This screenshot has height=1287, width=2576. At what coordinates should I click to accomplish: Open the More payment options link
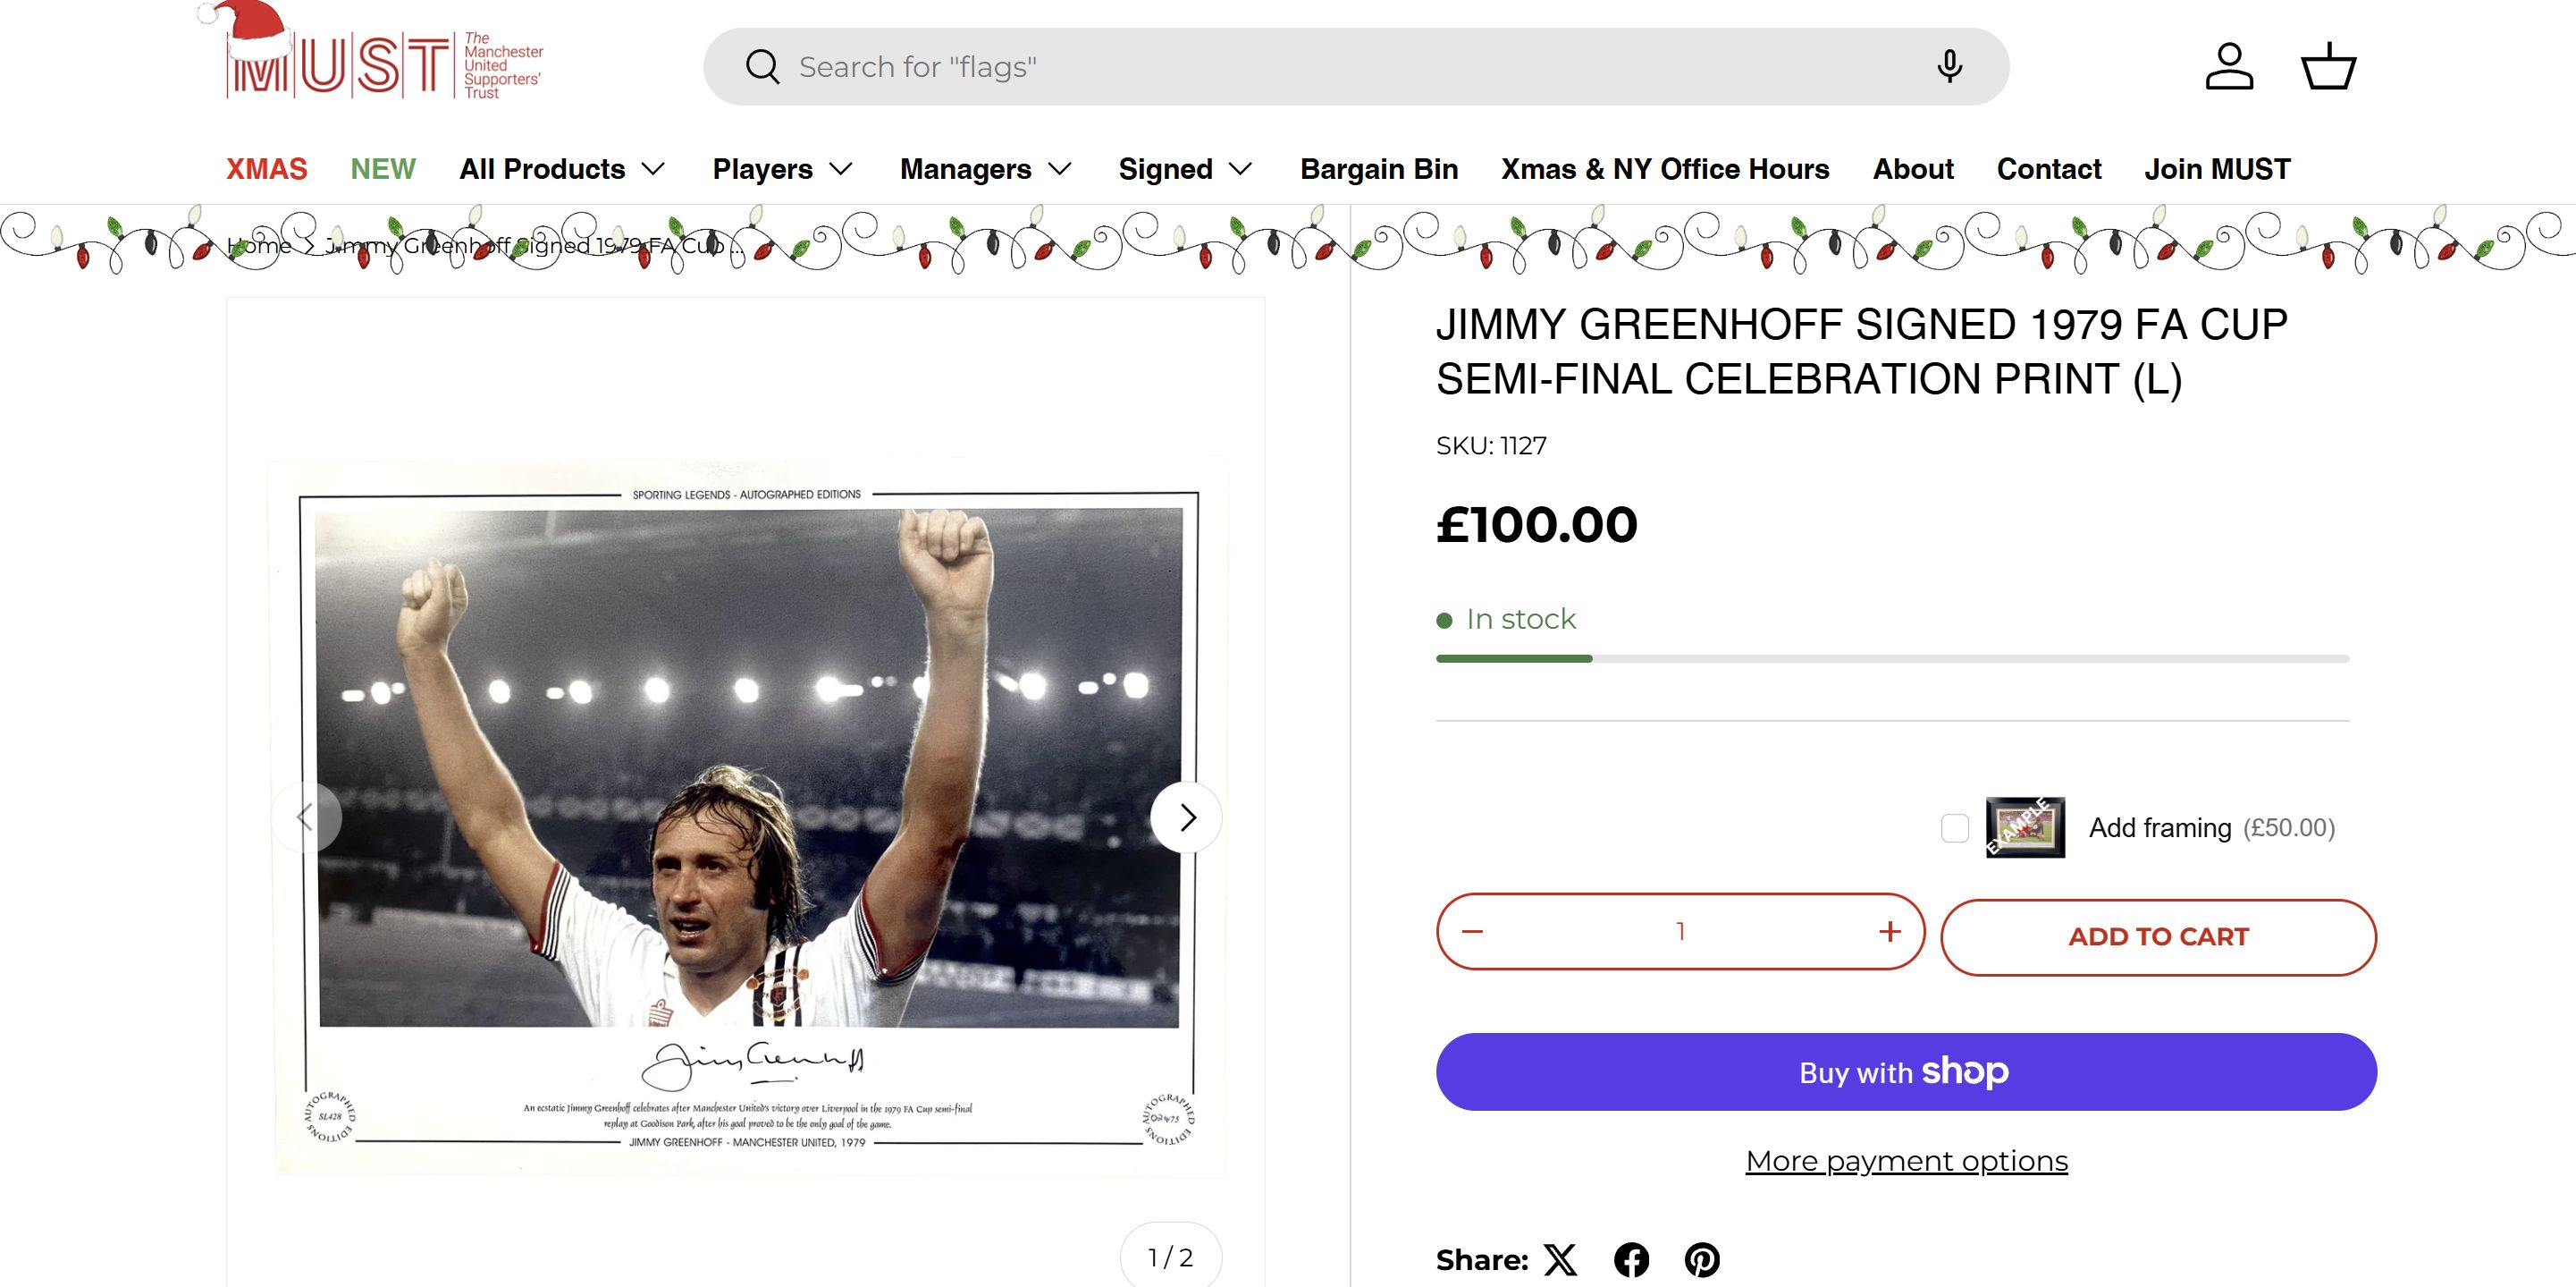[1906, 1161]
